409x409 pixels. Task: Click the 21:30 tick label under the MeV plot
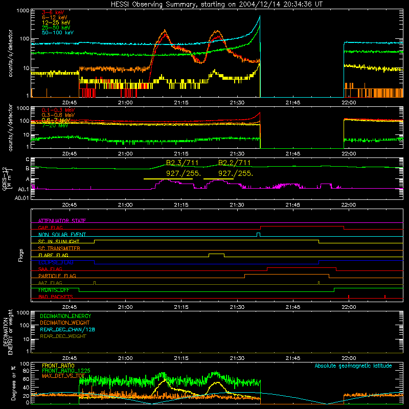click(x=237, y=154)
